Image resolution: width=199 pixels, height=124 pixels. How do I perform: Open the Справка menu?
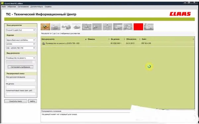click(x=48, y=7)
